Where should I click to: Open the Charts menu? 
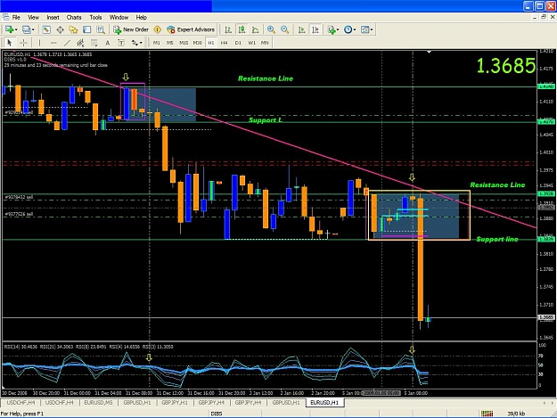tap(74, 18)
